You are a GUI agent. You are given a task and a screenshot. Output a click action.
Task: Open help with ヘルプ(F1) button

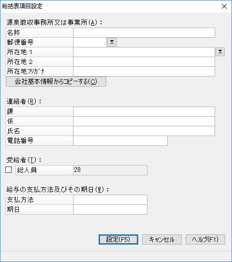[205, 239]
